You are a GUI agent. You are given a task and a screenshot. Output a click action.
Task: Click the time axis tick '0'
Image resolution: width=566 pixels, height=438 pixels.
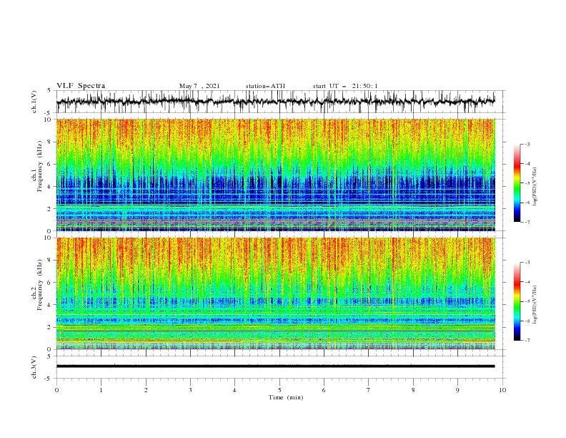point(56,390)
